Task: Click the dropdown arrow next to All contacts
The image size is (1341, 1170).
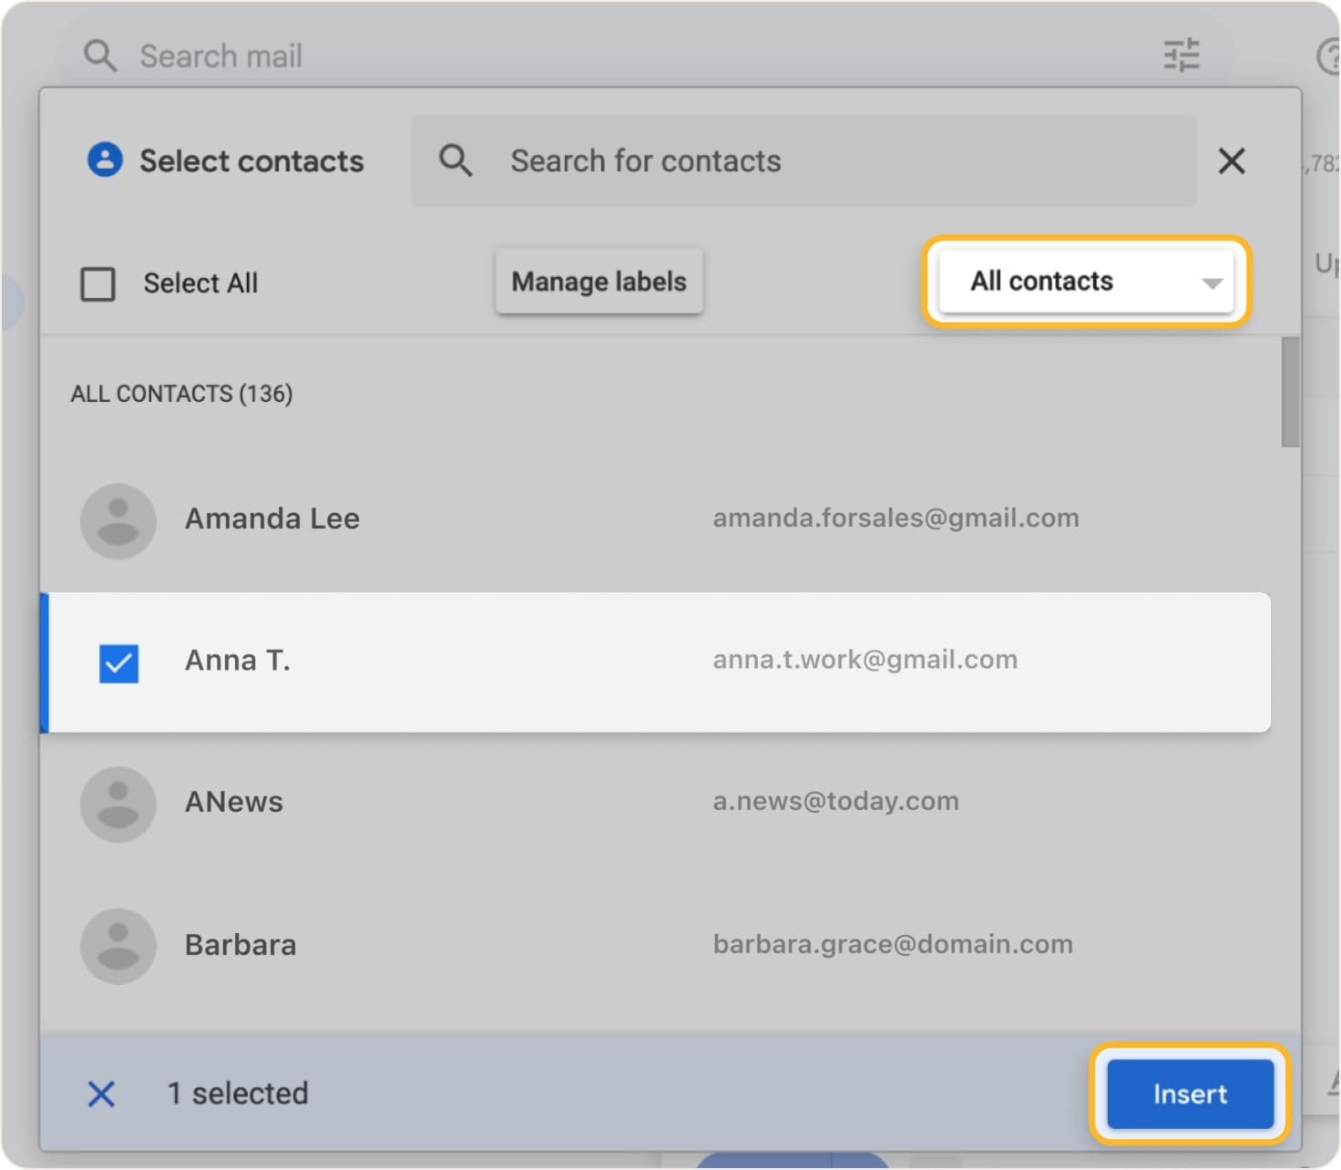Action: (1212, 283)
